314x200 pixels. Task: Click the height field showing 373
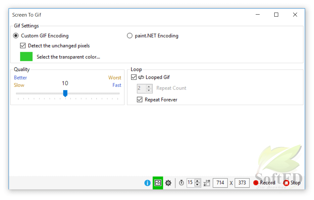[x=242, y=183]
